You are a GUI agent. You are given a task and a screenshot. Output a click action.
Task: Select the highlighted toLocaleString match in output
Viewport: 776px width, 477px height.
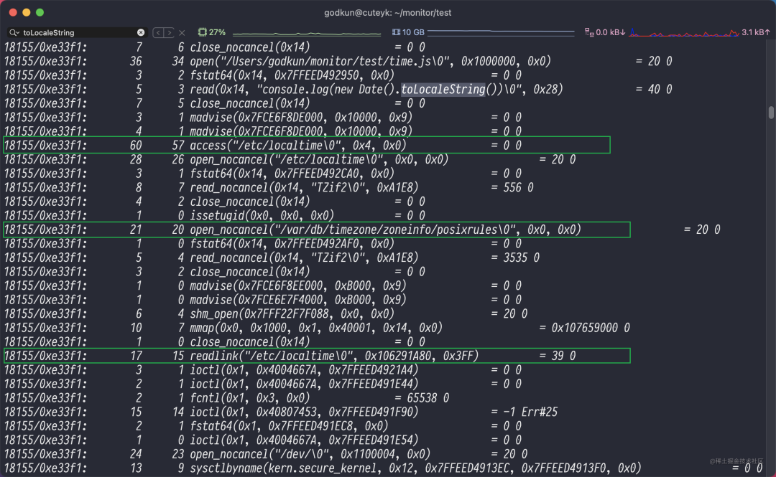click(431, 89)
